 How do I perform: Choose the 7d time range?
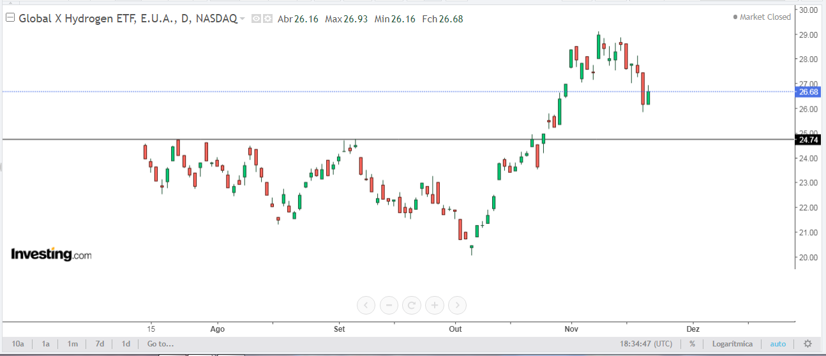point(100,344)
